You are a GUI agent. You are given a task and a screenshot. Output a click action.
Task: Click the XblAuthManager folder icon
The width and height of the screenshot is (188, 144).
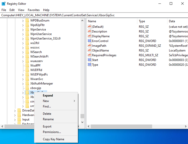click(x=27, y=83)
